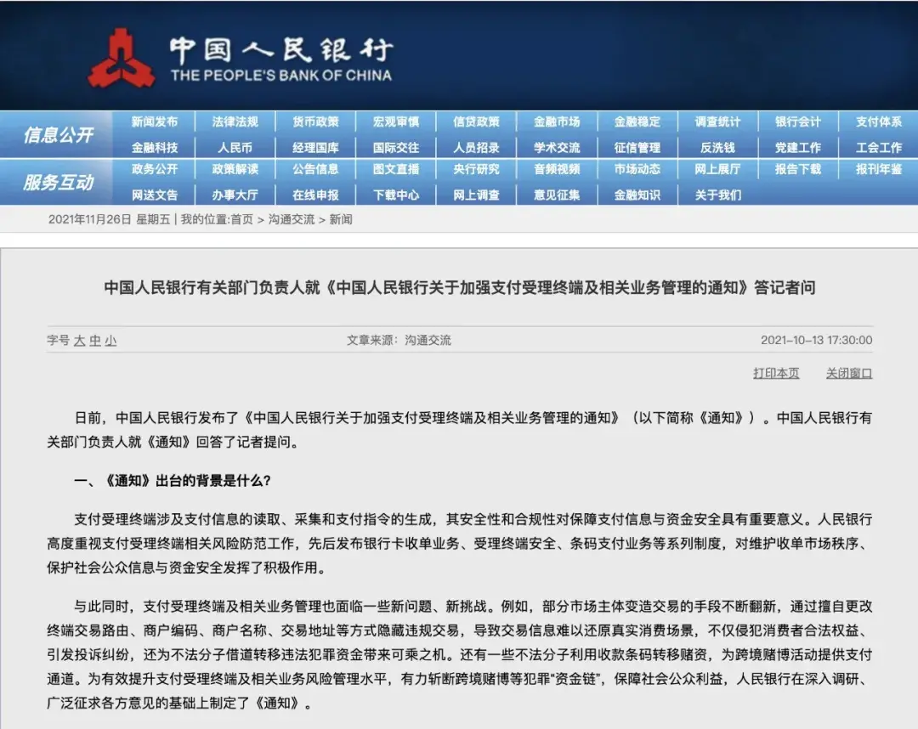918x729 pixels.
Task: Click 关闭窗口 to close window
Action: coord(848,373)
